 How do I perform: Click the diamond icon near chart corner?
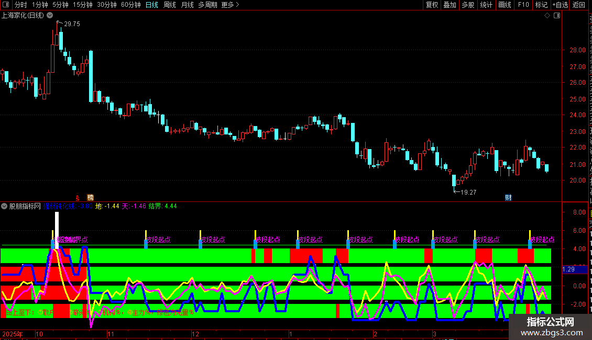[547, 16]
